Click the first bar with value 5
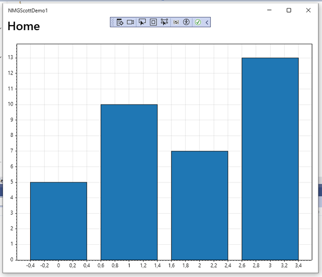322x277 pixels. 58,221
